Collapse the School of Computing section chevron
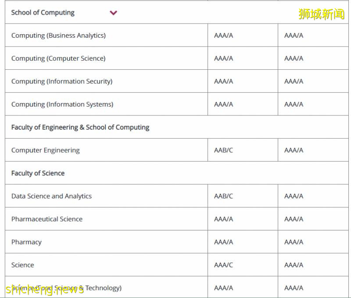Viewport: 351px width, 298px height. pyautogui.click(x=114, y=13)
